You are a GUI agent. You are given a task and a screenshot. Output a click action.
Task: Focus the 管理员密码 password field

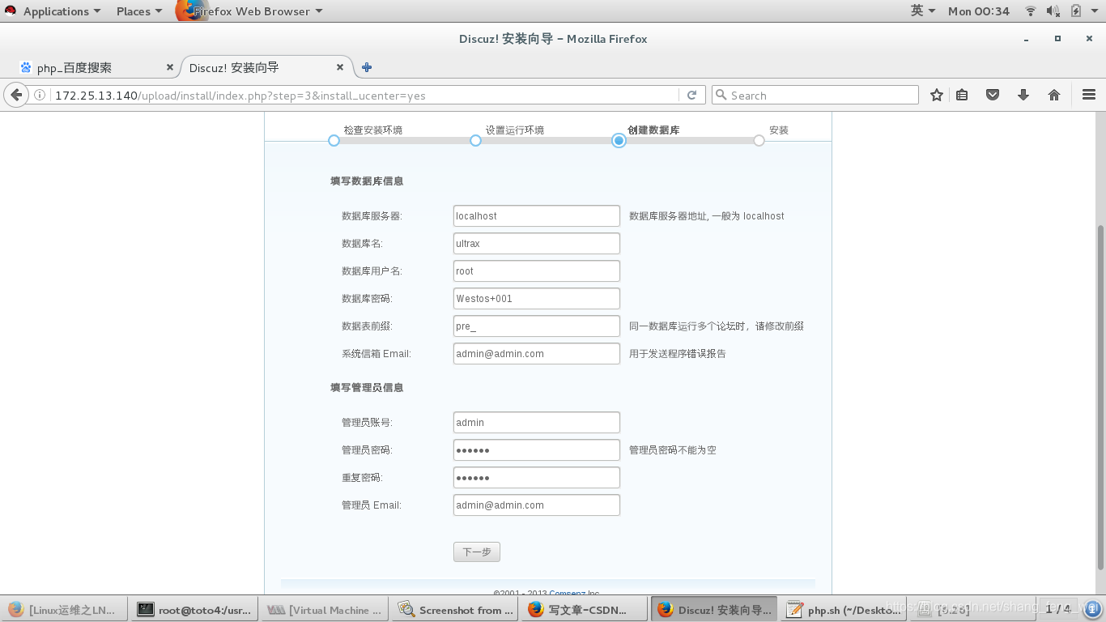click(537, 450)
